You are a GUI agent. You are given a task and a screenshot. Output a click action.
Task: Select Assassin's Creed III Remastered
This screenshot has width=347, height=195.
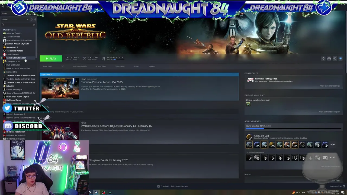point(19,40)
